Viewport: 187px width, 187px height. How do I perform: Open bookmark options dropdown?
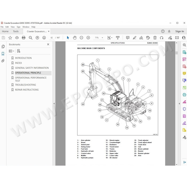point(11,51)
